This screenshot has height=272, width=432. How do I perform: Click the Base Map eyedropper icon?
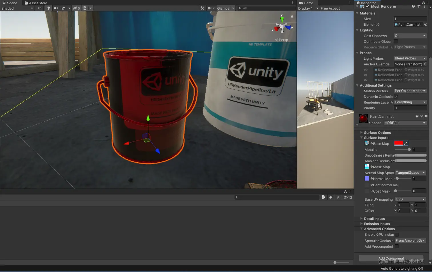pos(406,143)
